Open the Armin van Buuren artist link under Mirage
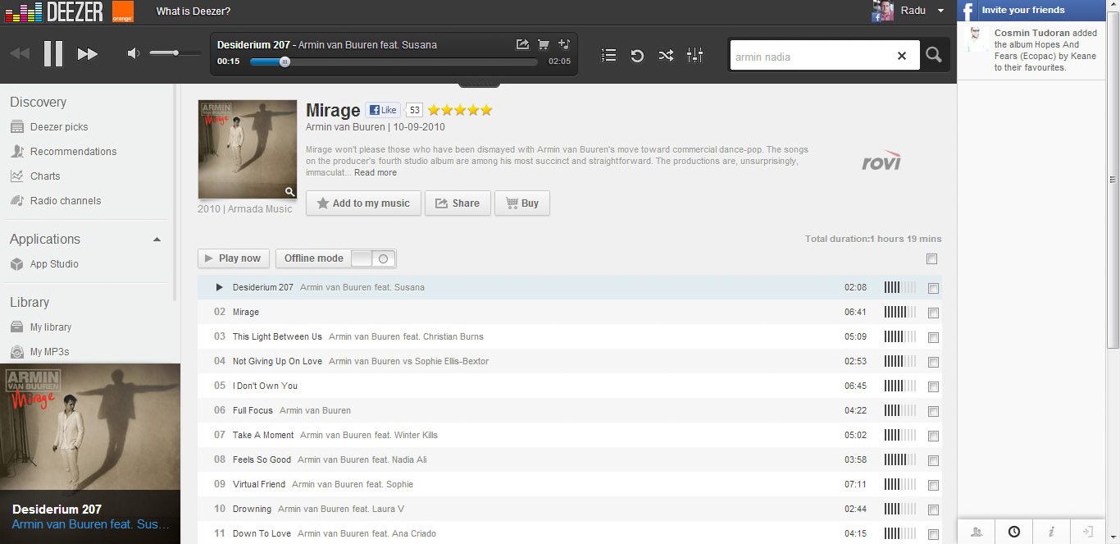 point(345,127)
